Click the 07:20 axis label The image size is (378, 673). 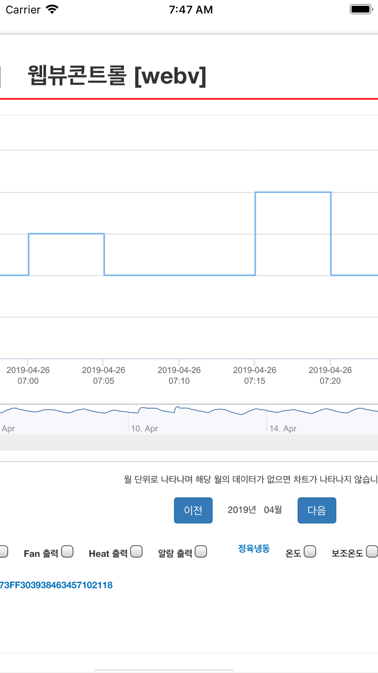click(330, 375)
